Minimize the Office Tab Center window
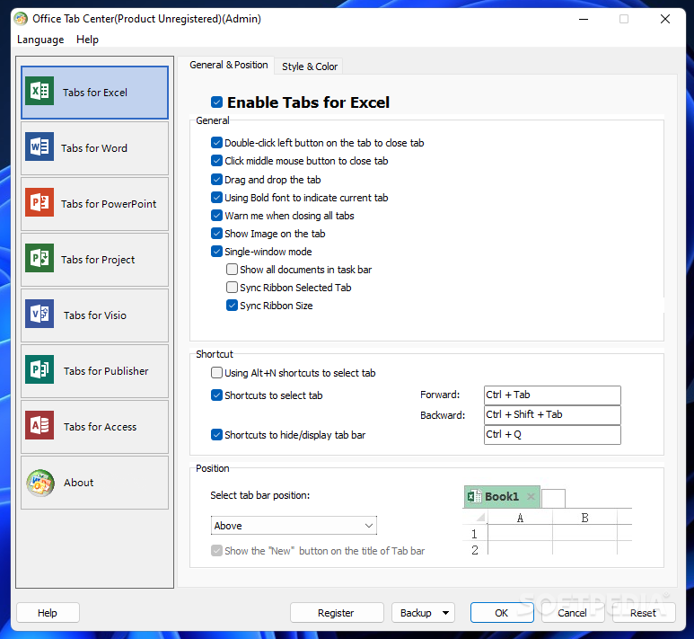The width and height of the screenshot is (694, 639). pos(584,19)
